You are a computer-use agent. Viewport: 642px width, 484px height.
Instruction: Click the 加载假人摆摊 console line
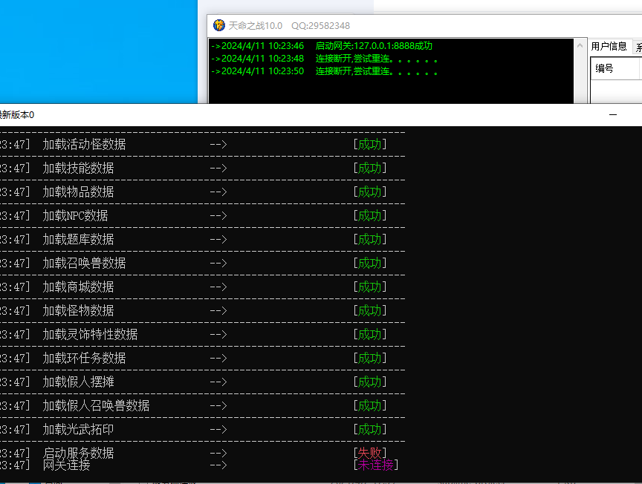click(x=193, y=382)
